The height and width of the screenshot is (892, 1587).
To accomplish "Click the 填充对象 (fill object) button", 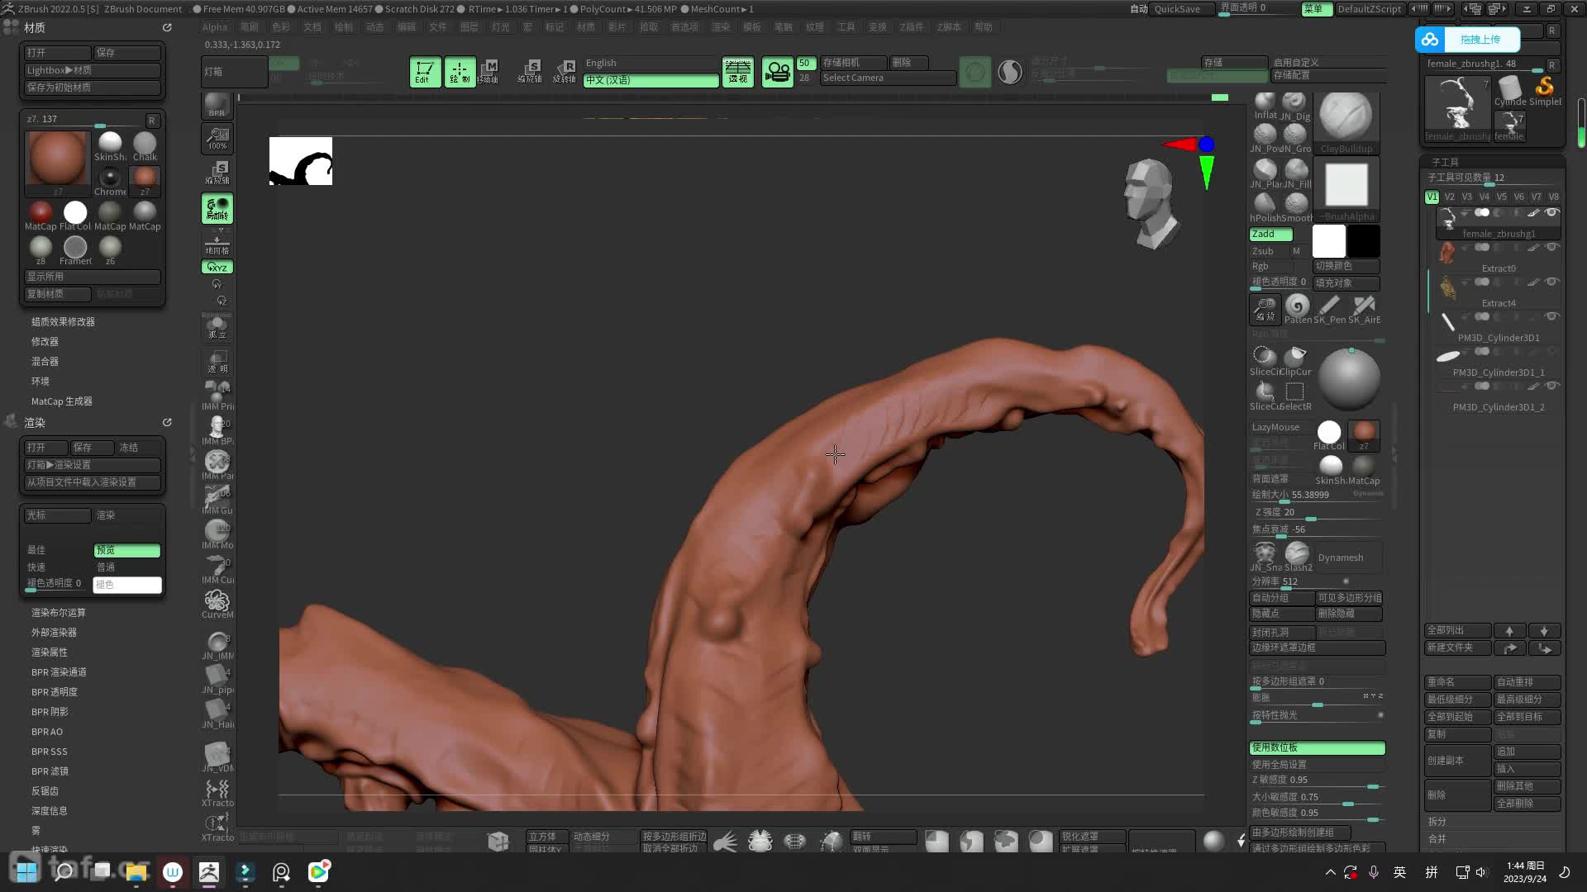I will [x=1346, y=282].
